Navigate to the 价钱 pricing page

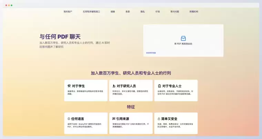click(158, 11)
